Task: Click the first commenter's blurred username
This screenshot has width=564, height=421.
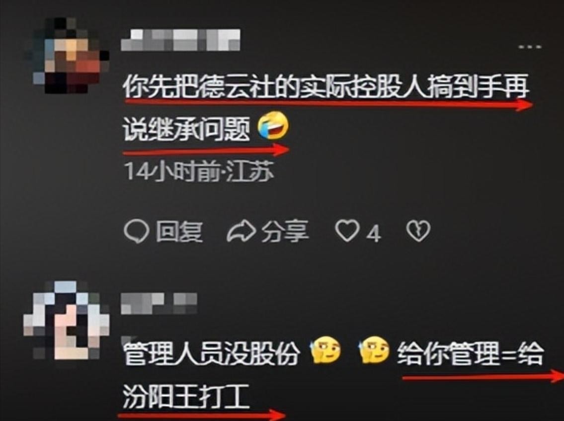Action: (180, 40)
